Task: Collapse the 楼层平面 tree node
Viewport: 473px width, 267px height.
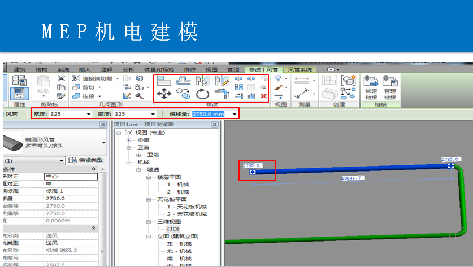Action: coord(149,177)
